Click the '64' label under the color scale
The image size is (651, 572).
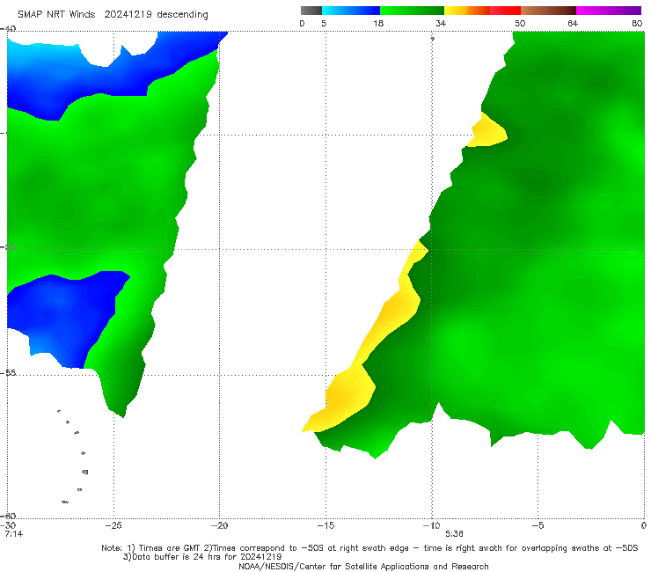(573, 24)
